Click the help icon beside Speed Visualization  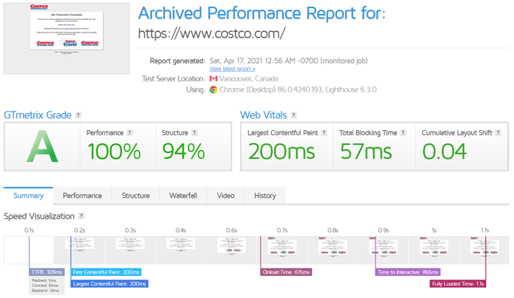click(81, 216)
